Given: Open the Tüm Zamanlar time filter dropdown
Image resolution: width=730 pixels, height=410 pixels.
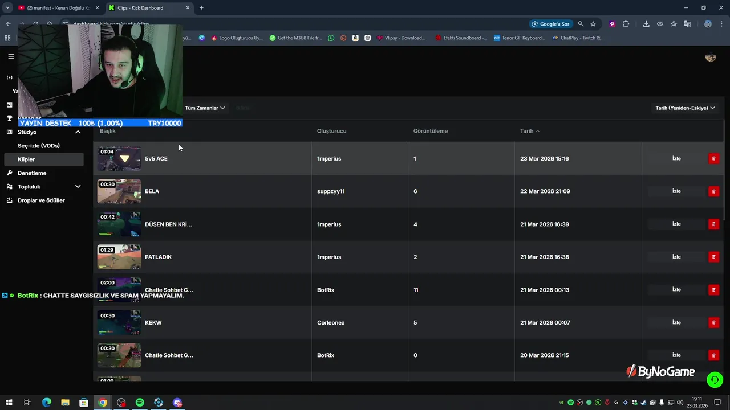Looking at the screenshot, I should click(205, 108).
